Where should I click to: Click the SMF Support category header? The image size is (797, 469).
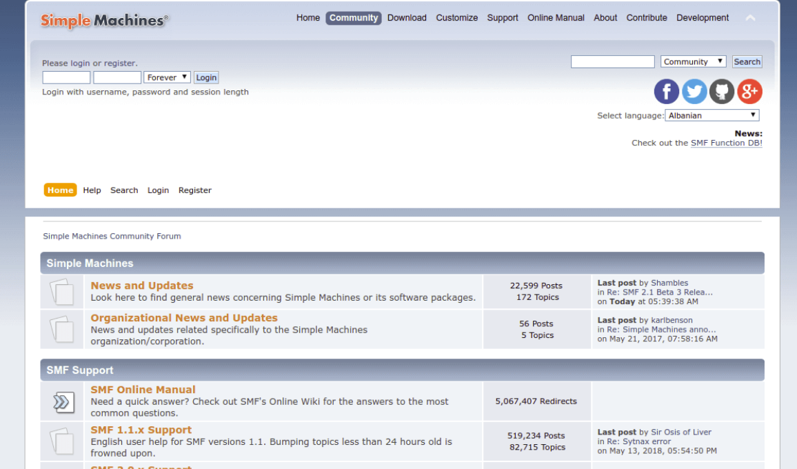(x=402, y=370)
